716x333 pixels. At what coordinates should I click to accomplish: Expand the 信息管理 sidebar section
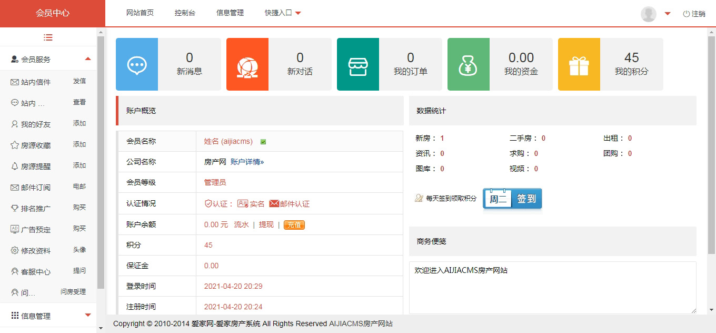point(88,316)
